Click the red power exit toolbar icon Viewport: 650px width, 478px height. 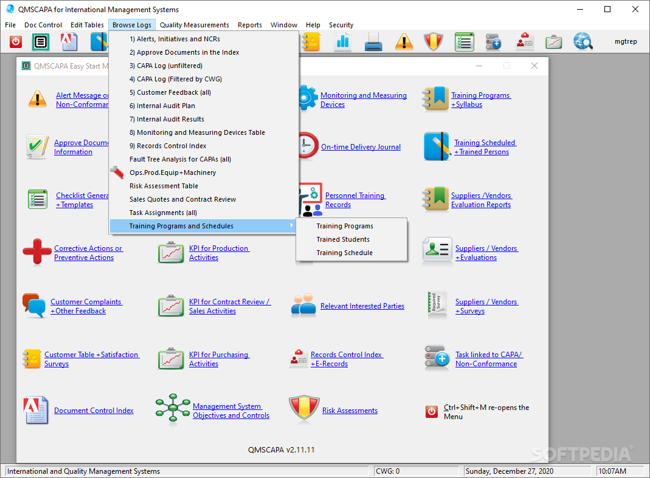(16, 42)
